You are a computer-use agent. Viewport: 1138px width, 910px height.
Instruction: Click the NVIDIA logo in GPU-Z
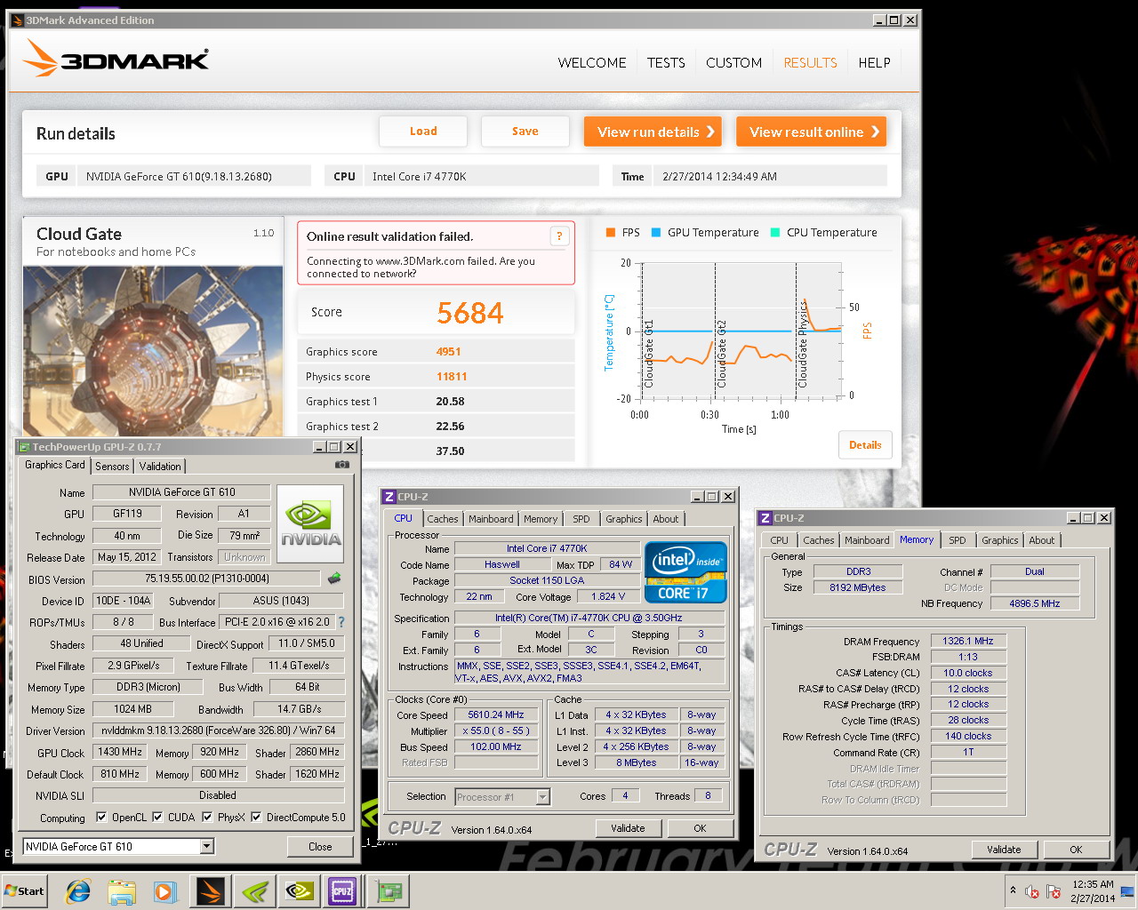point(310,523)
